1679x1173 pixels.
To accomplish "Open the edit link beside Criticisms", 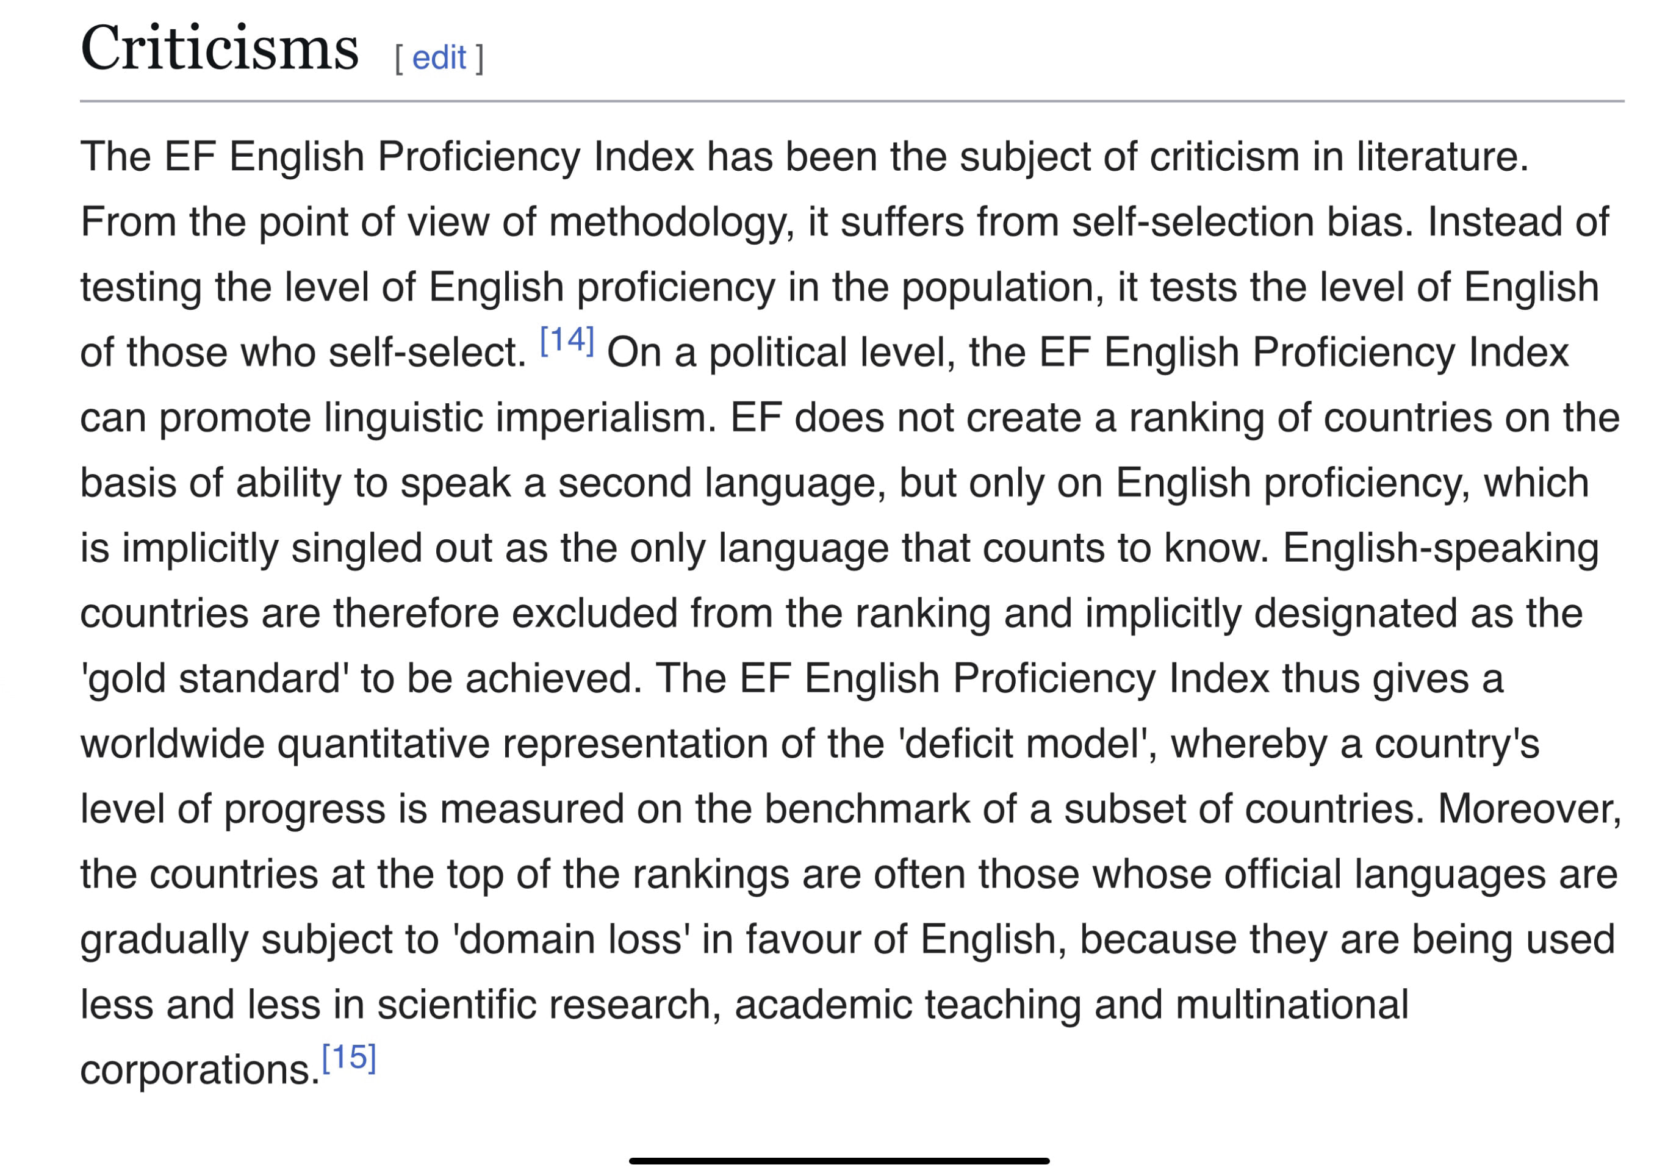I will coord(439,58).
